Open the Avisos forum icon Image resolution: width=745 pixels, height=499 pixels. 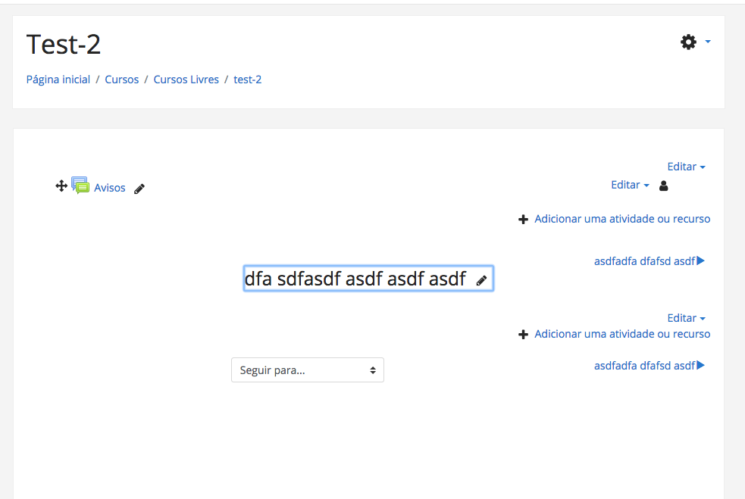coord(80,186)
